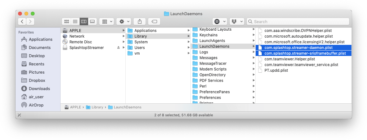Viewport: 367px width, 140px height.
Task: Switch to list view
Action: tap(75, 21)
